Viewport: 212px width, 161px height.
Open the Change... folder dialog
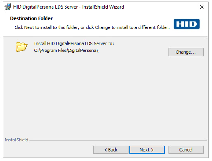coord(186,52)
